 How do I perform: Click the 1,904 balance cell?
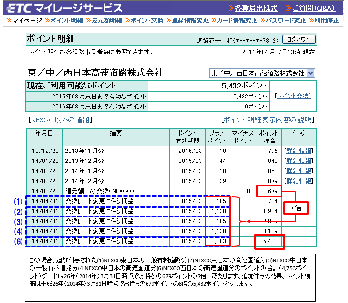[x=270, y=211]
